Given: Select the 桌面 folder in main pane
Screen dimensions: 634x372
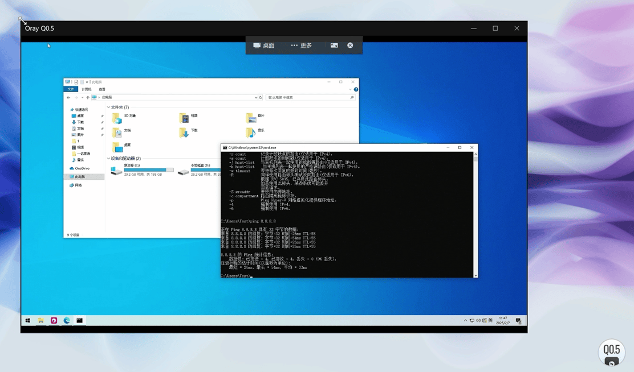Looking at the screenshot, I should coord(121,147).
